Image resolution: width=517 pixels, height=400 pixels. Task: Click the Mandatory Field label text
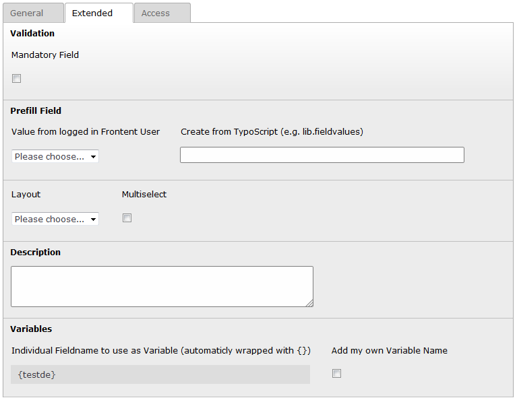[x=45, y=55]
